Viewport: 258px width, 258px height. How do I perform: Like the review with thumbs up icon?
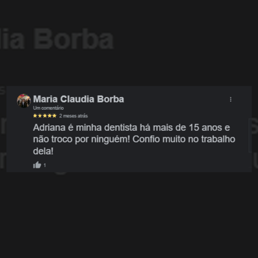[37, 165]
